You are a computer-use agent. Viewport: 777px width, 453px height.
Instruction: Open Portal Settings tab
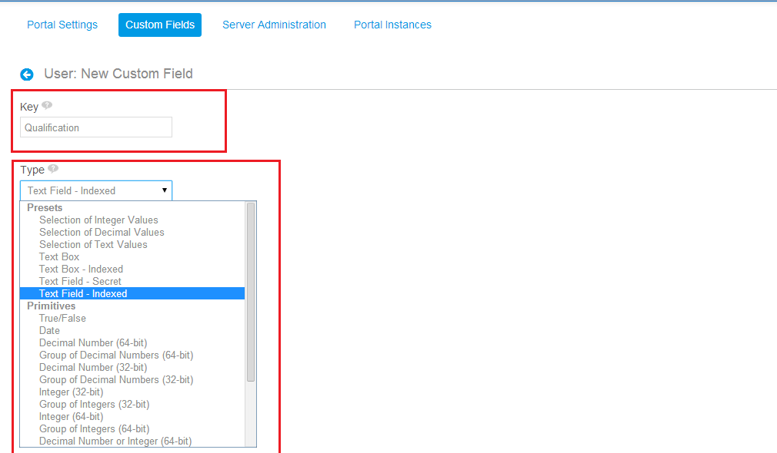click(x=62, y=25)
